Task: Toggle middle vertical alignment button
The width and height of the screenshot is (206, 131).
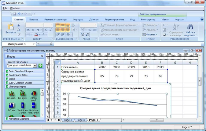Action: point(63,25)
